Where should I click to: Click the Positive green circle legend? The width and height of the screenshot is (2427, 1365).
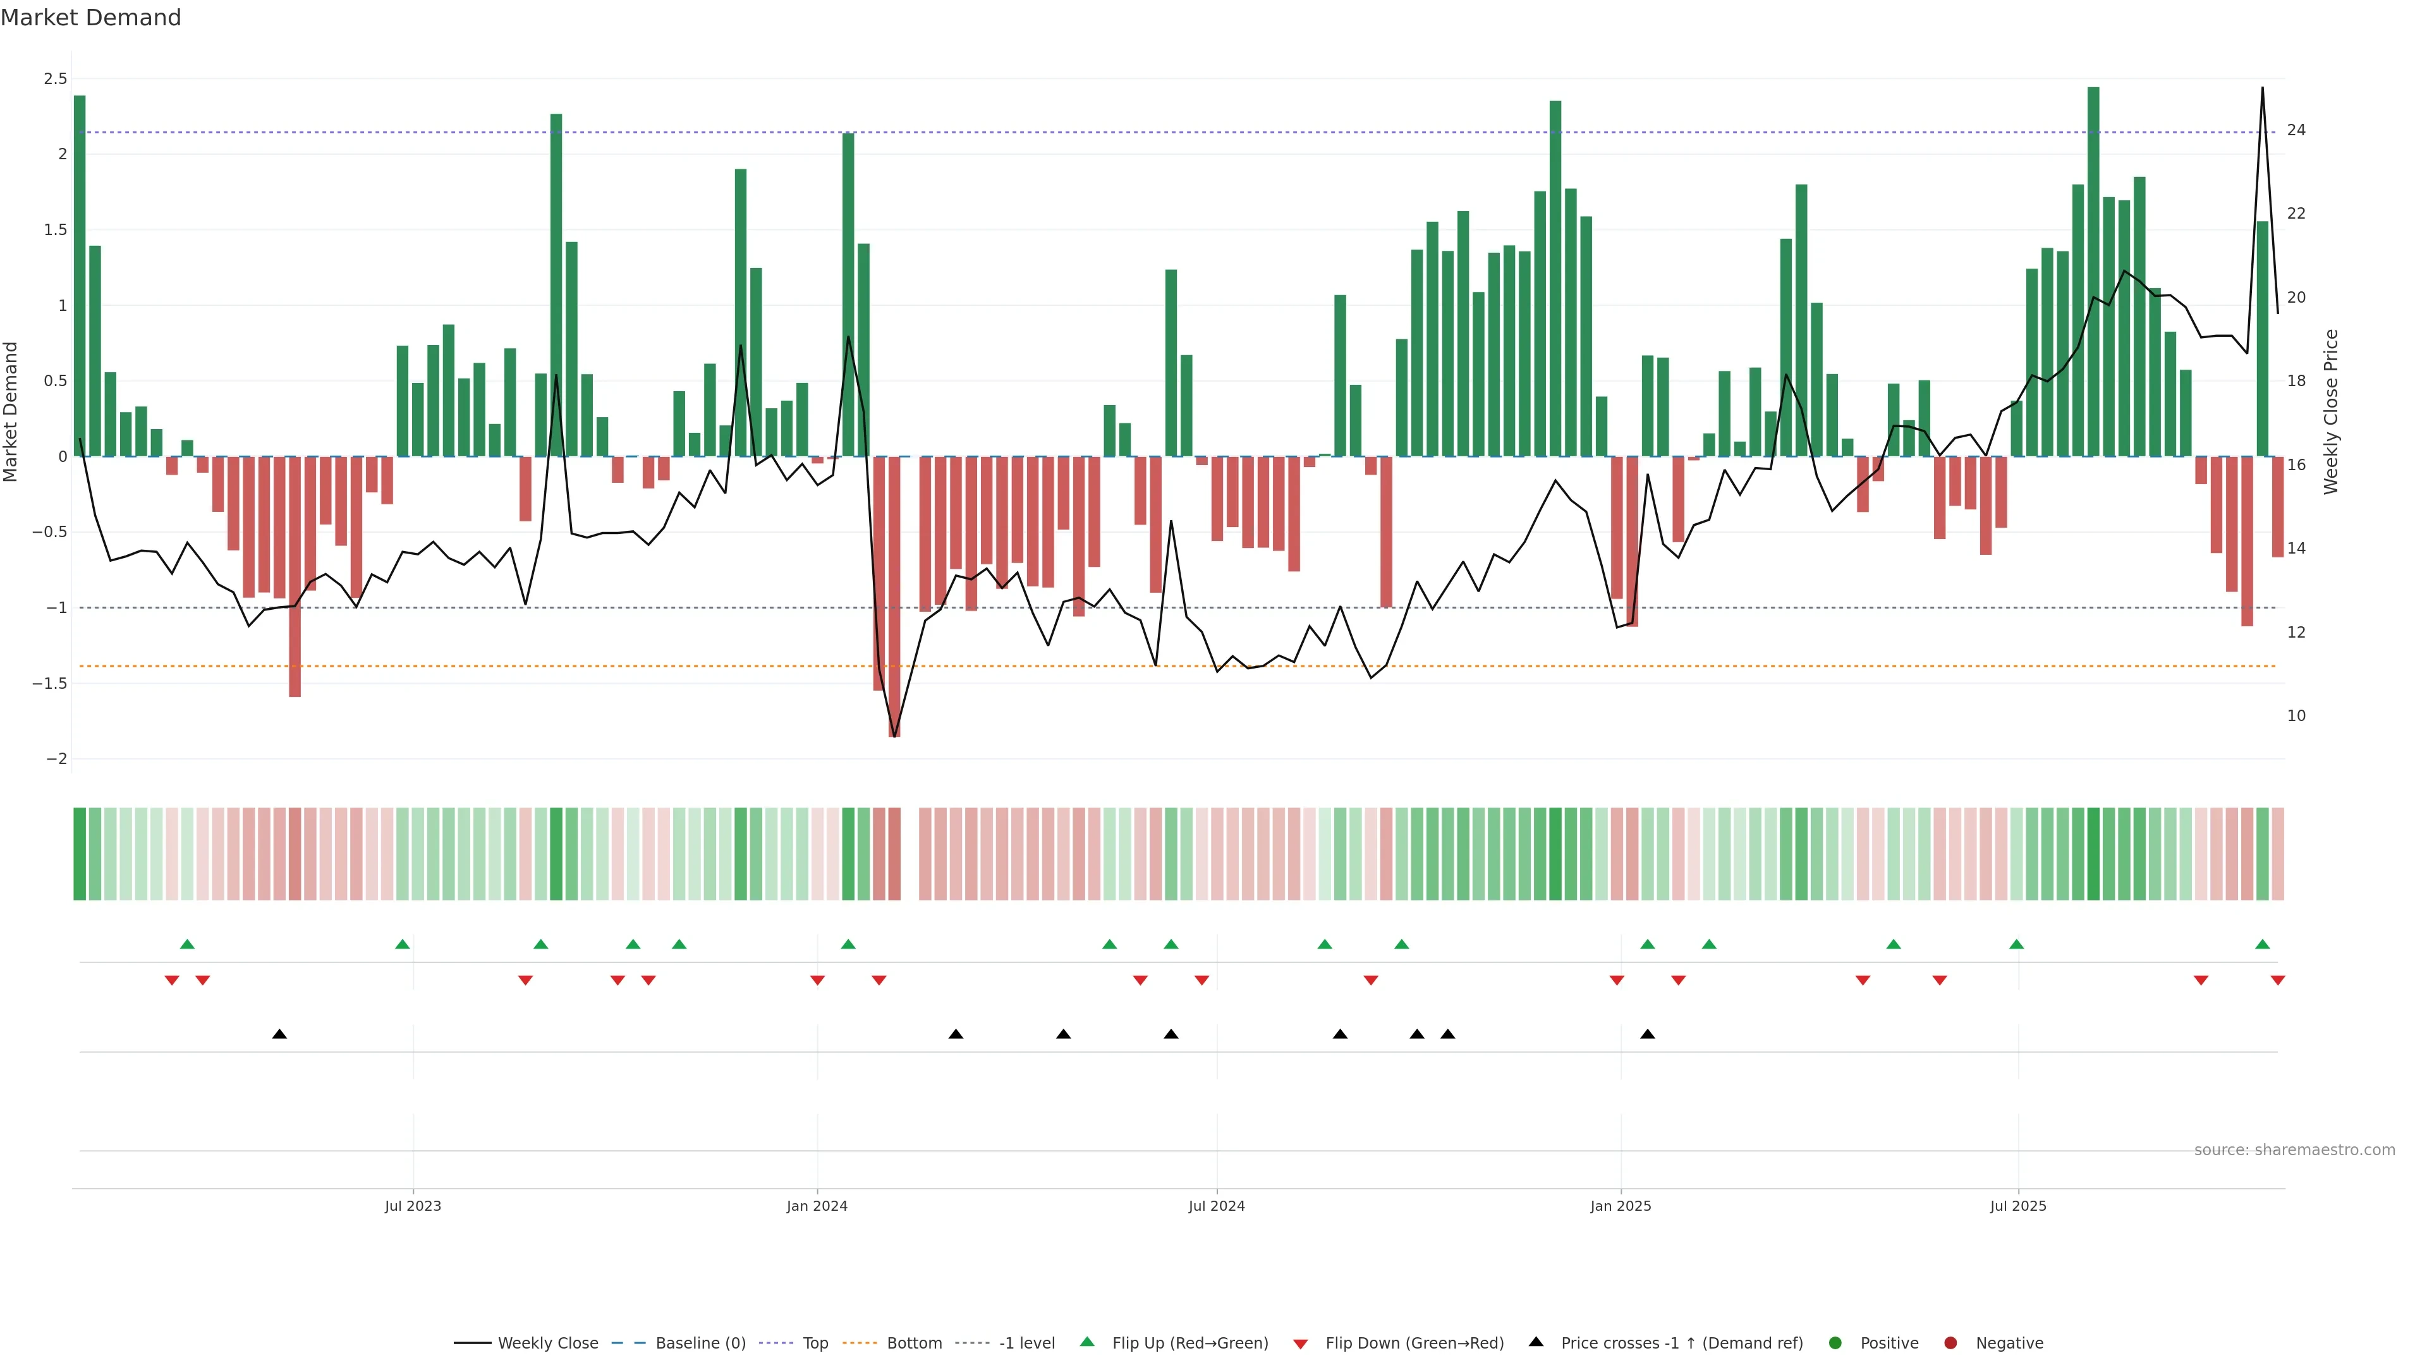[1834, 1344]
